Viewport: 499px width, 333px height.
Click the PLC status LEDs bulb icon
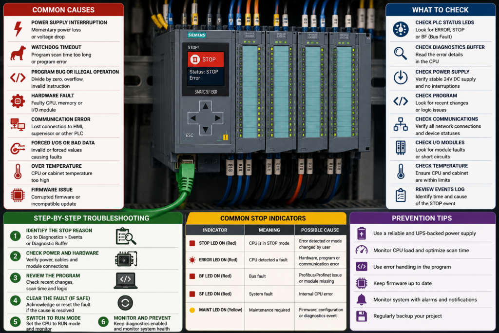(x=401, y=29)
